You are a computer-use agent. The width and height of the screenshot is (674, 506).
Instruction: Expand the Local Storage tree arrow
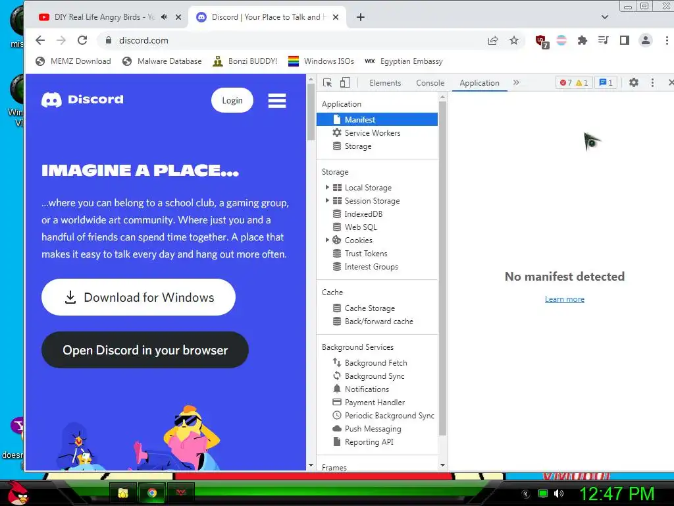327,188
